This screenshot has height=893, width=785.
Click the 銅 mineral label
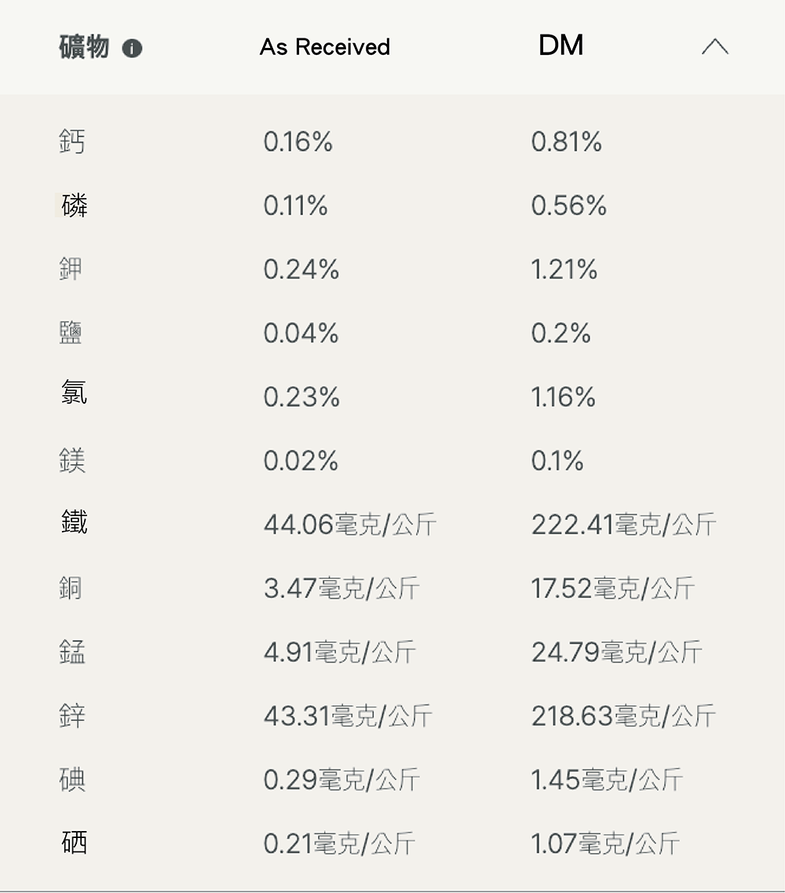pyautogui.click(x=71, y=587)
